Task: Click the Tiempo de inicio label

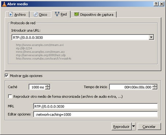Action: (x=95, y=87)
